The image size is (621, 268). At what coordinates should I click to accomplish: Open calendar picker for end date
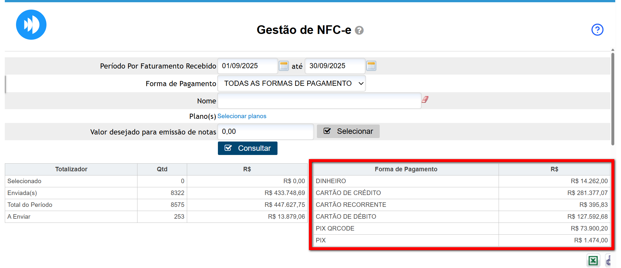(x=371, y=66)
